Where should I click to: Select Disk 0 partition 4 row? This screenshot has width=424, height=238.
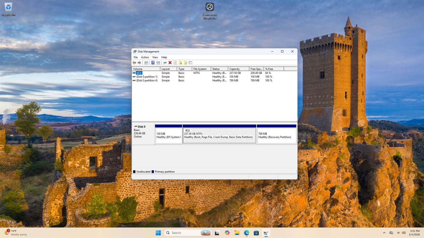point(147,80)
